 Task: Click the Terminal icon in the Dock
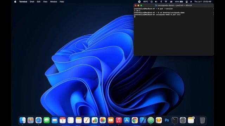175,120
